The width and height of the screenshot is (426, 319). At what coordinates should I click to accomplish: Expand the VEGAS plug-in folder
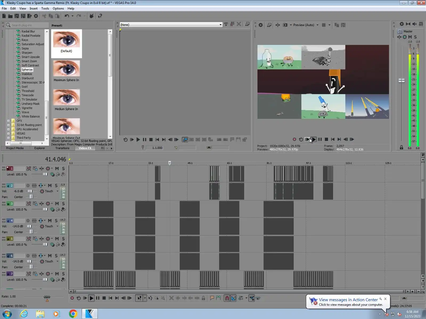[x=8, y=133]
